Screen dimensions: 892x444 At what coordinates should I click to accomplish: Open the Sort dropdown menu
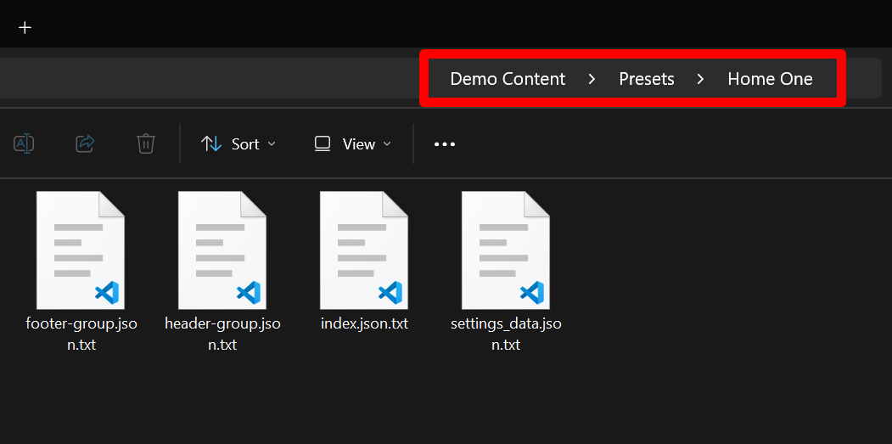[238, 144]
